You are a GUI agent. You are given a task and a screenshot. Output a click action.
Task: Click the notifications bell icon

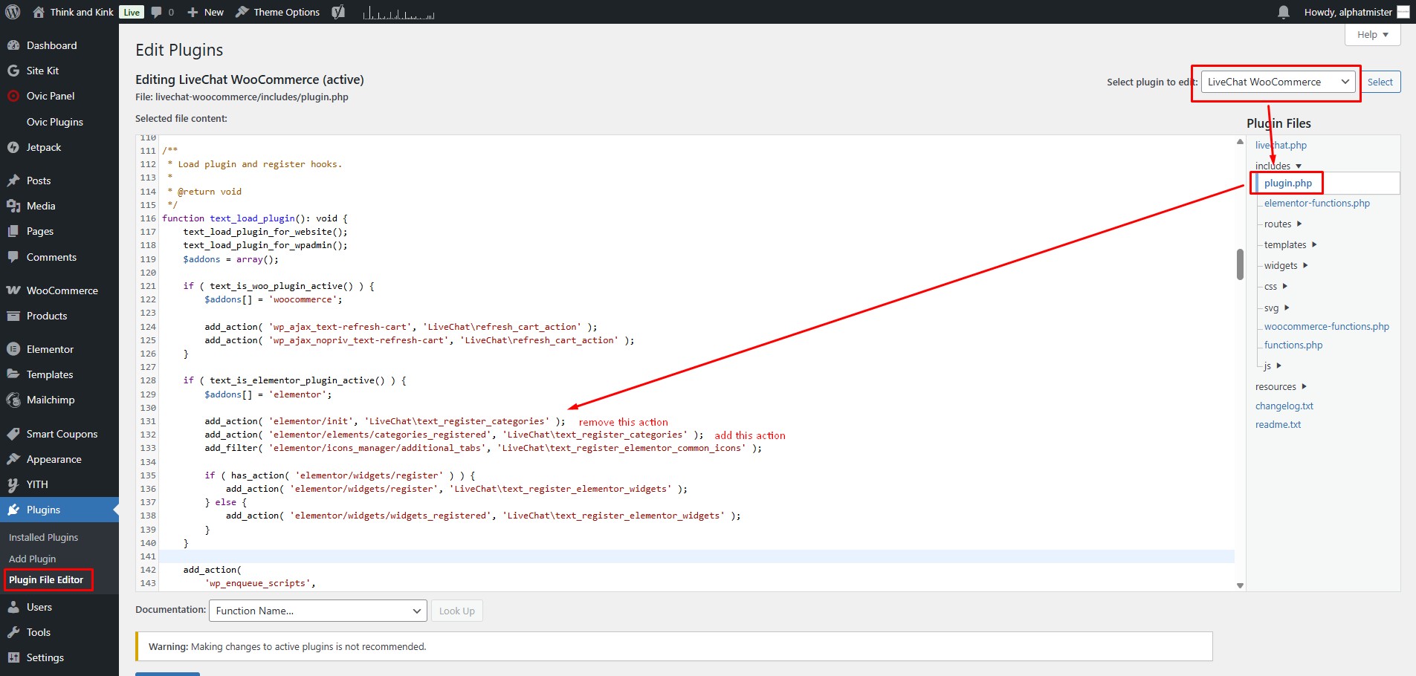[1284, 12]
